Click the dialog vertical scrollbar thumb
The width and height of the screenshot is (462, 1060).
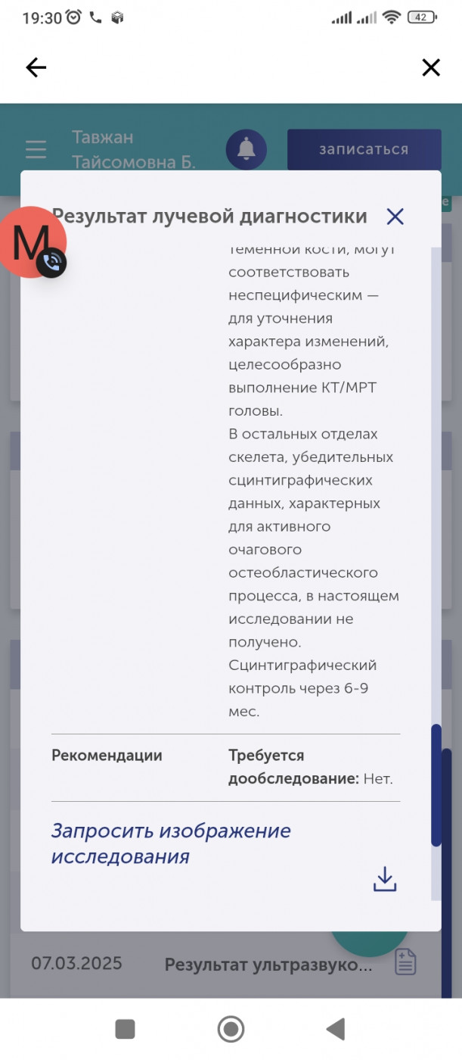pyautogui.click(x=436, y=785)
